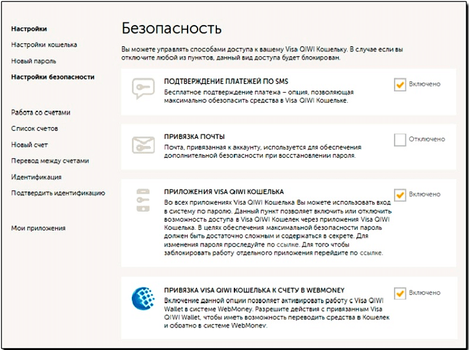
Task: Click the WebMoney globe logo icon
Action: pos(143,299)
